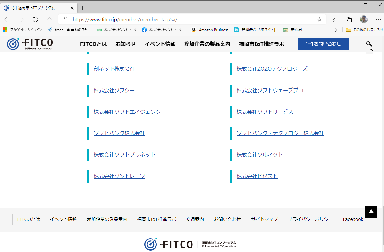Go to browser home page icon
This screenshot has width=384, height=252.
coord(49,19)
